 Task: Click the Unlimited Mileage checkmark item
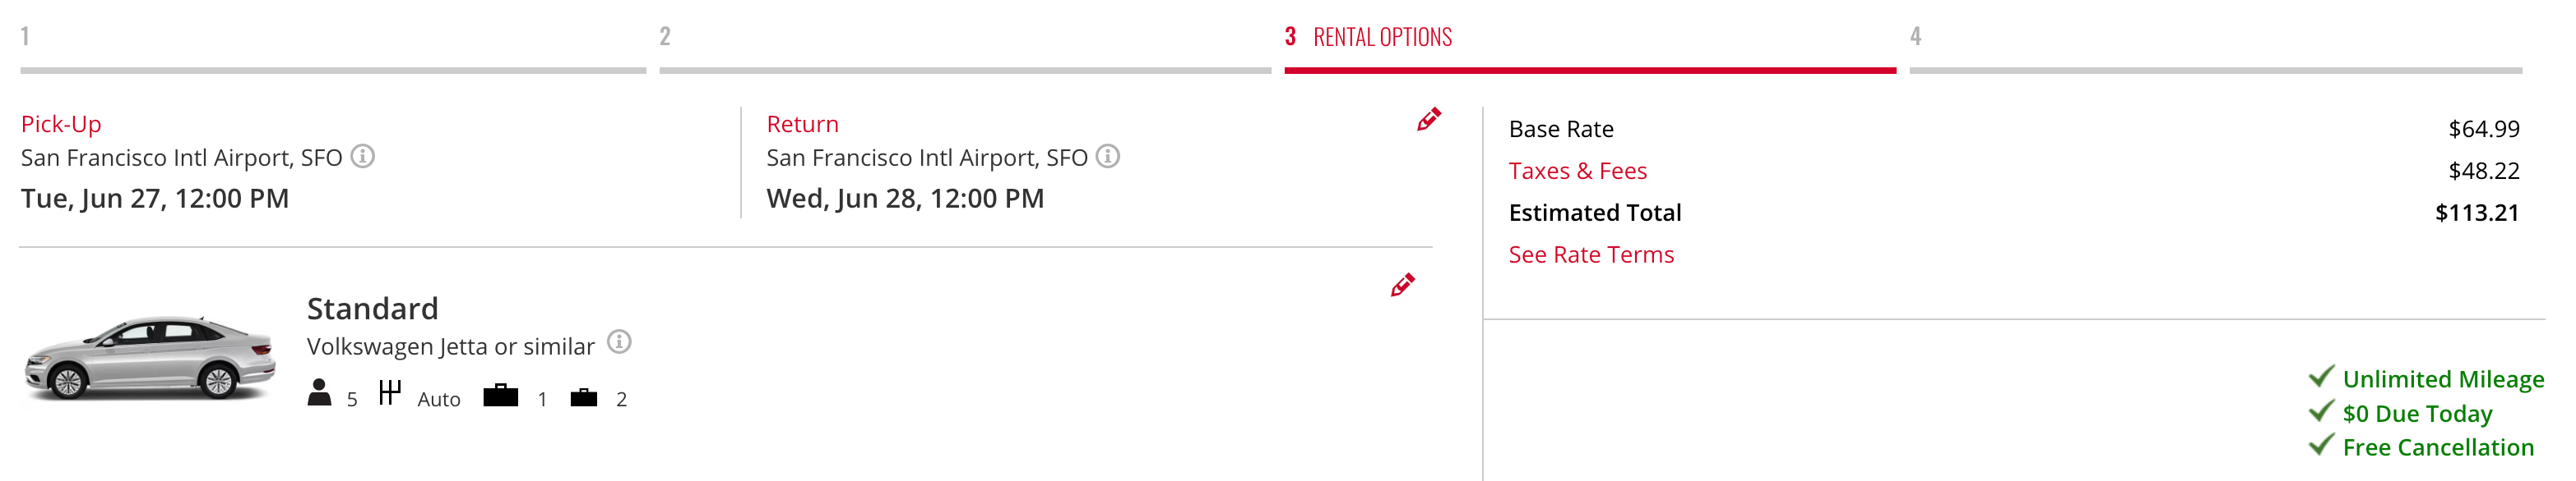tap(2426, 378)
